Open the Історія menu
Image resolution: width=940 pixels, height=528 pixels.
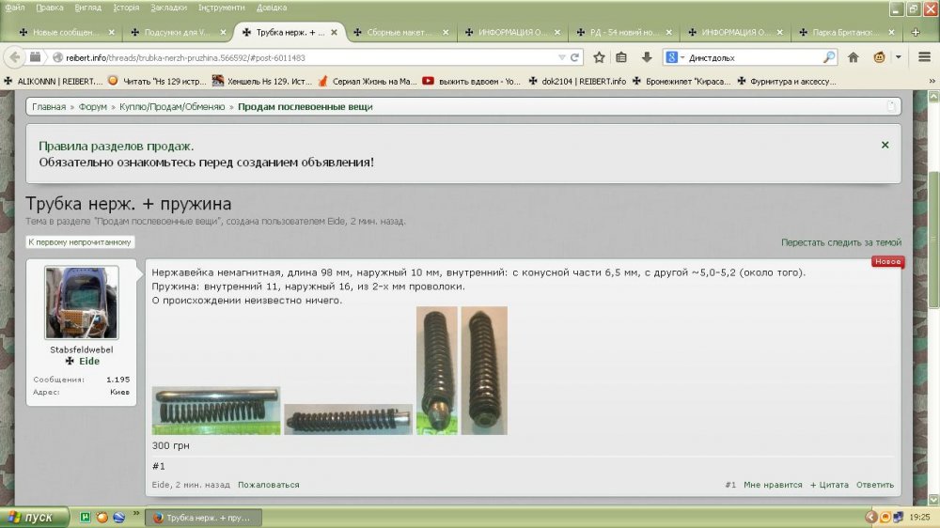tap(126, 8)
